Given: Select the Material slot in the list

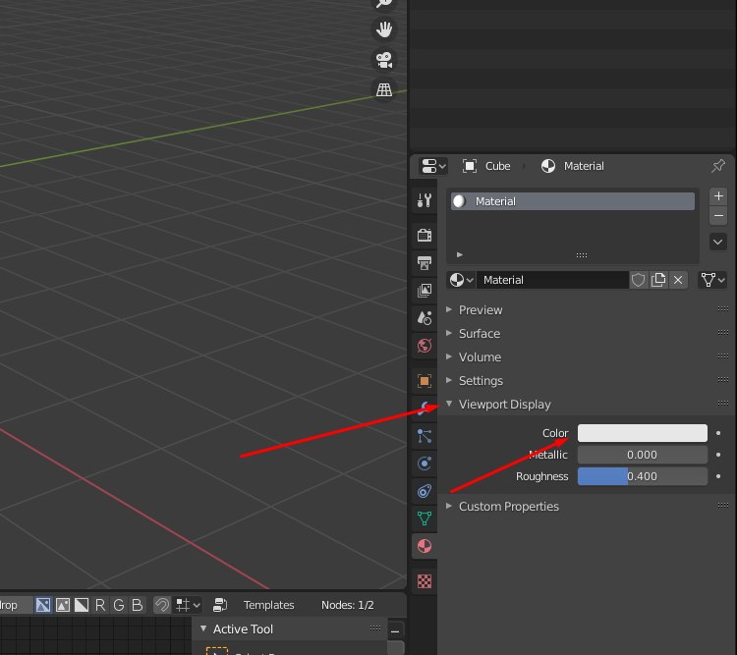Looking at the screenshot, I should (573, 201).
